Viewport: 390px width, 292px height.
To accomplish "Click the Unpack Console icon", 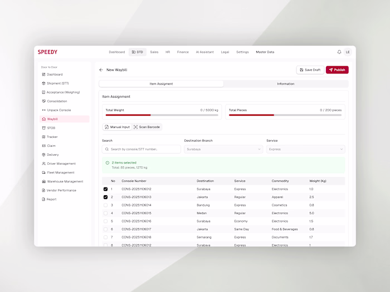I will click(x=44, y=110).
